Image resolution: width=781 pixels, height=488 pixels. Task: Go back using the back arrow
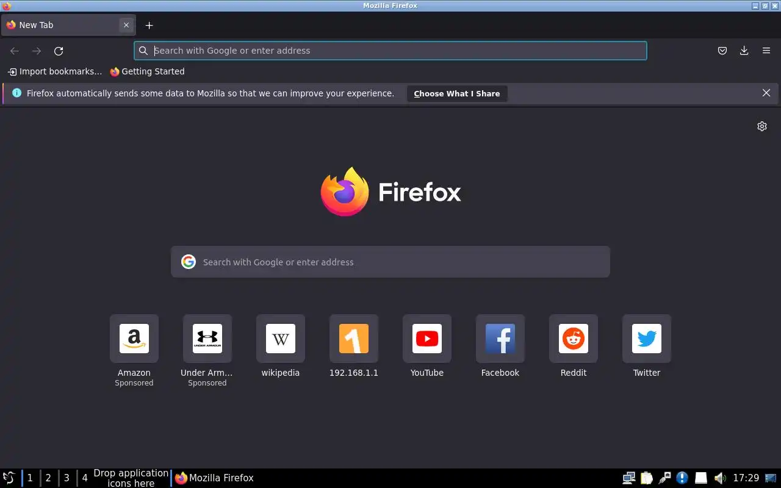point(15,51)
